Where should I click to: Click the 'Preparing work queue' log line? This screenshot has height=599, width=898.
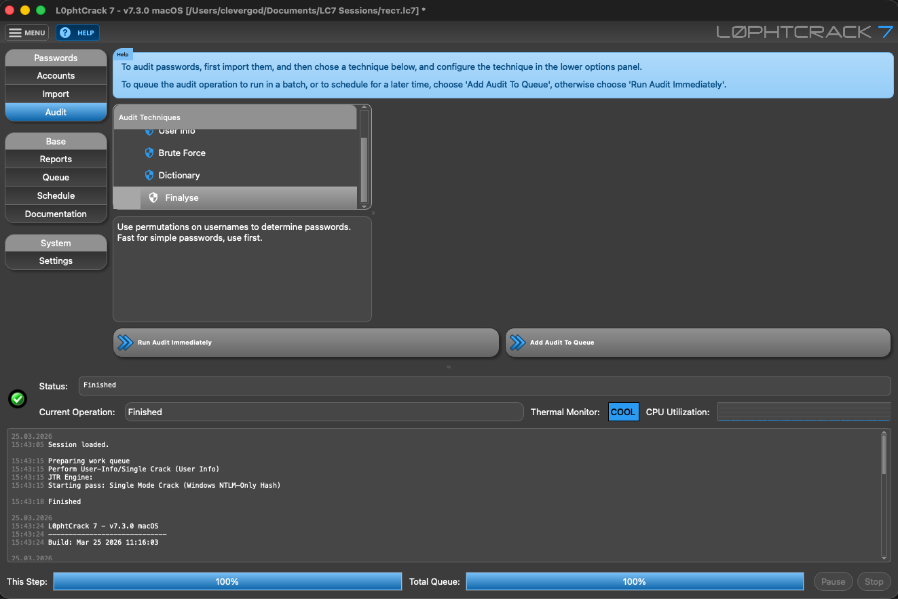[x=89, y=461]
